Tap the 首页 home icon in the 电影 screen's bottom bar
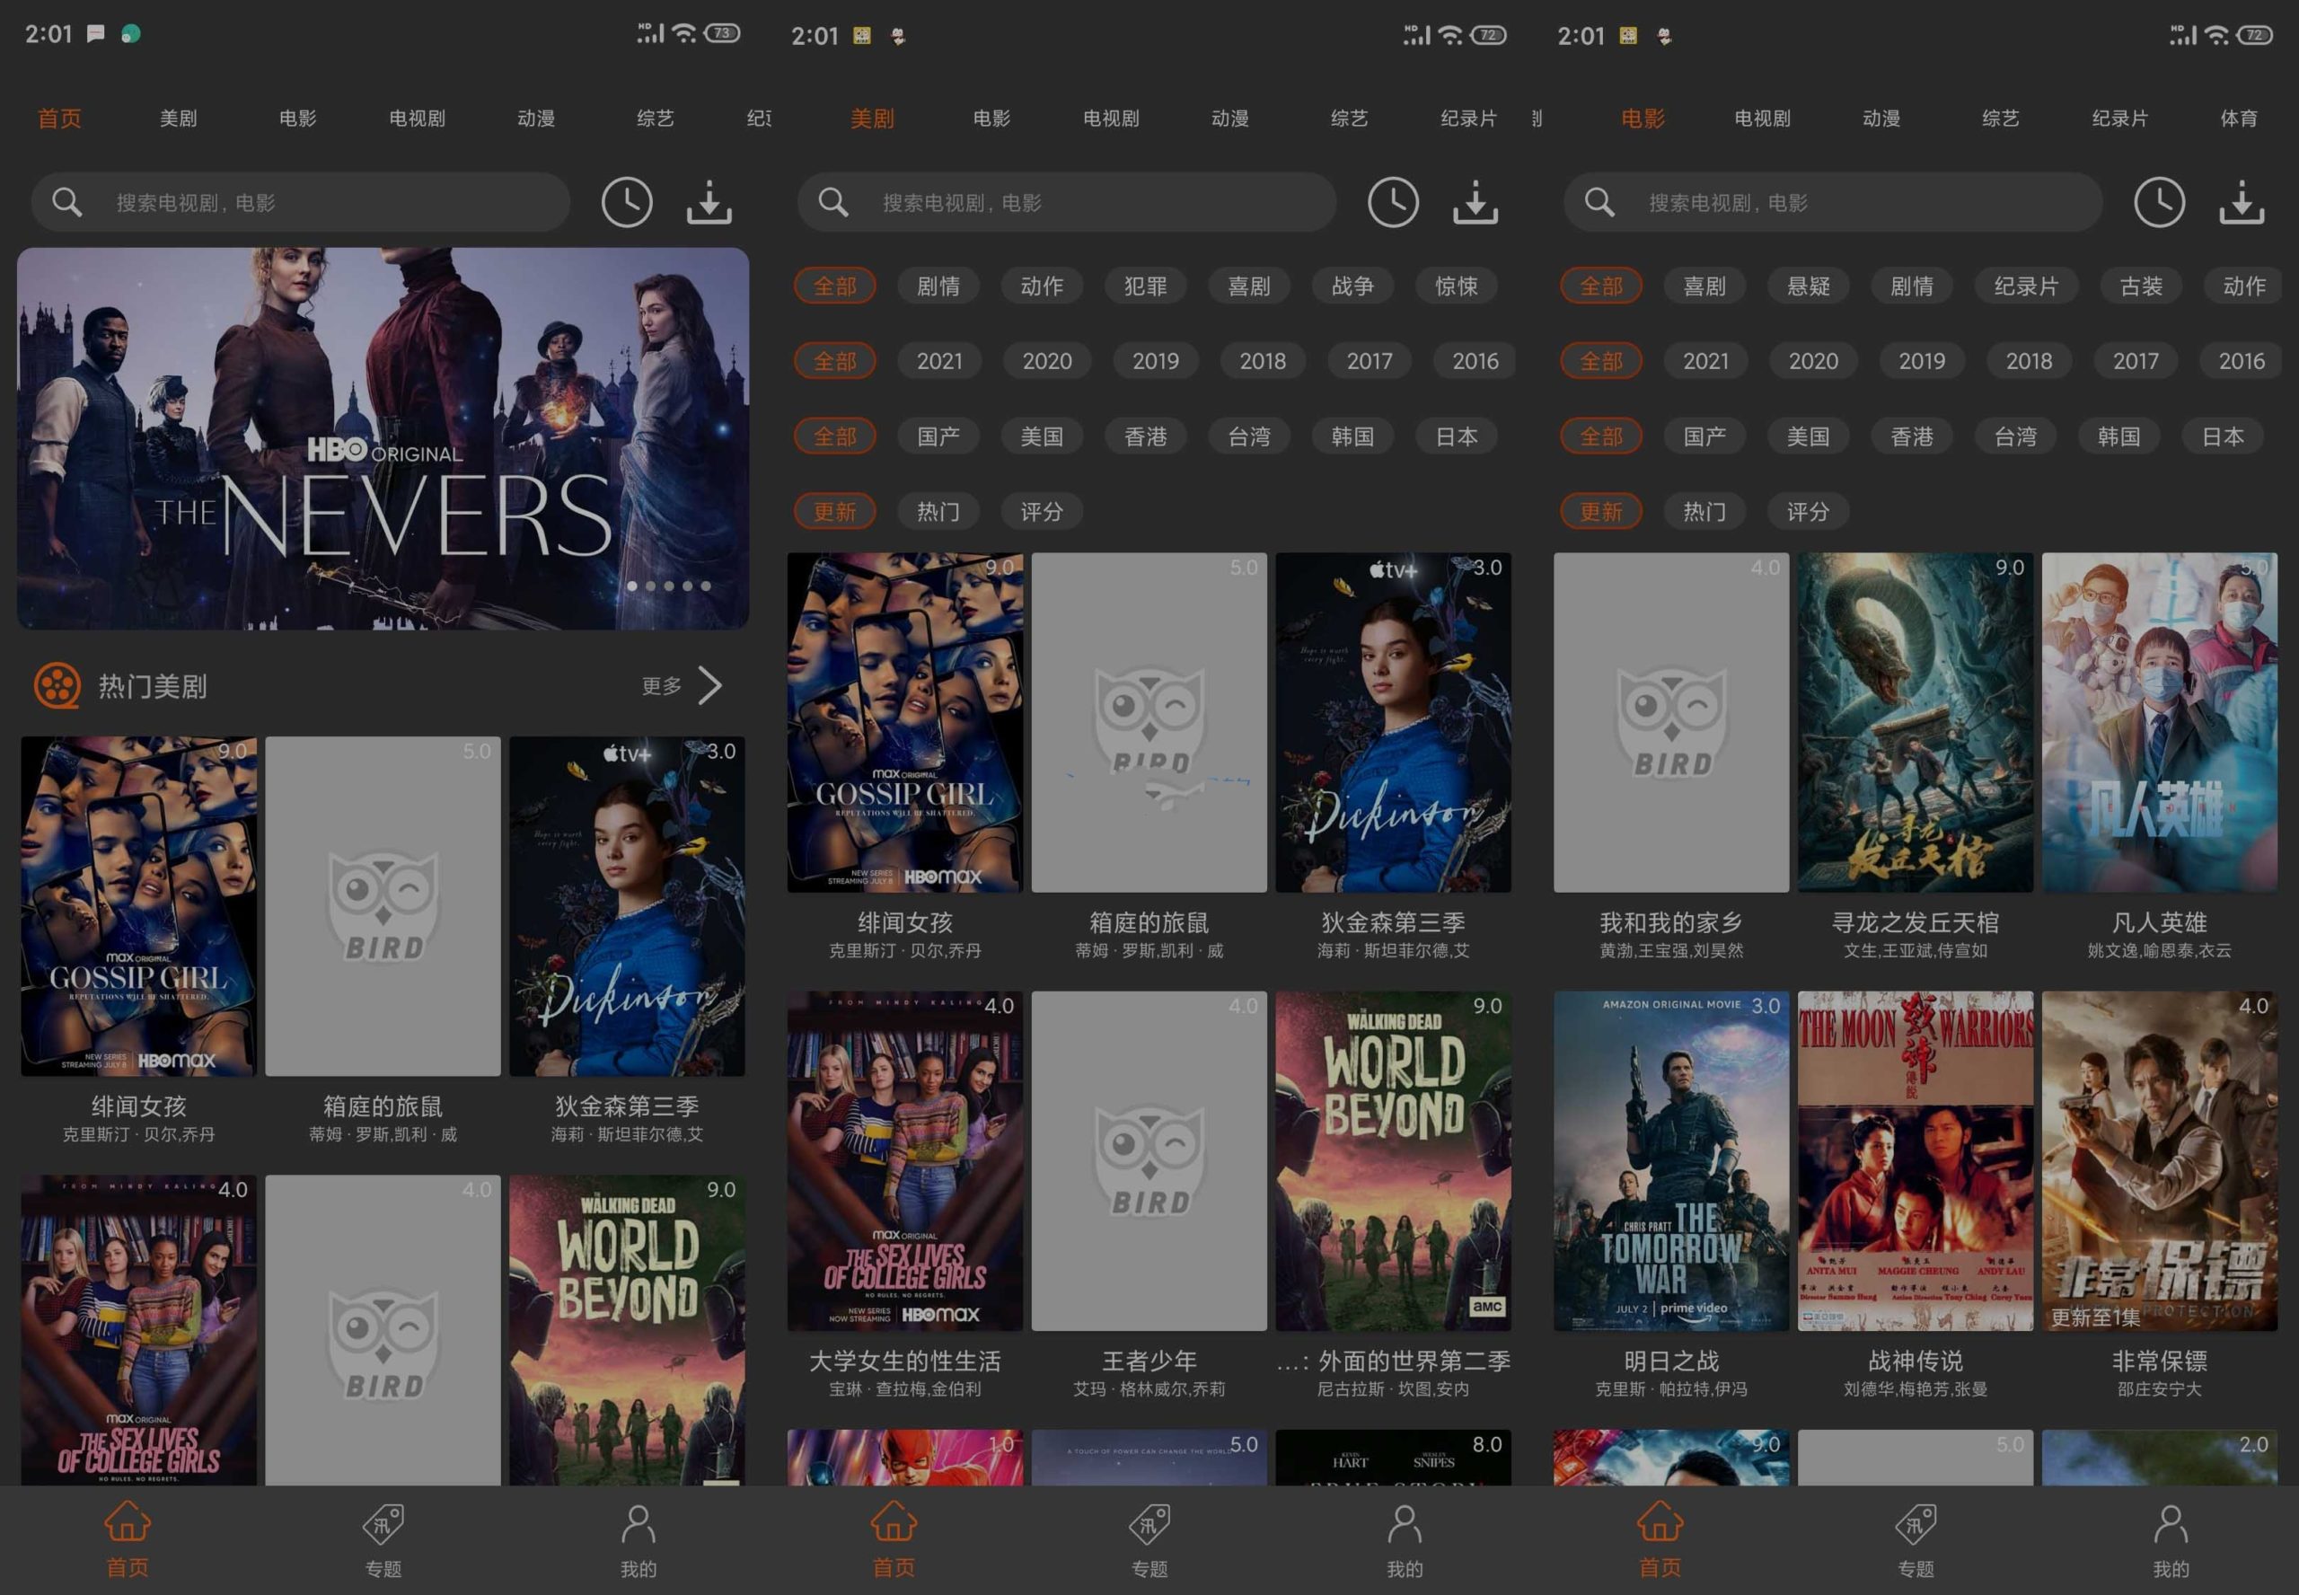 click(x=1660, y=1522)
